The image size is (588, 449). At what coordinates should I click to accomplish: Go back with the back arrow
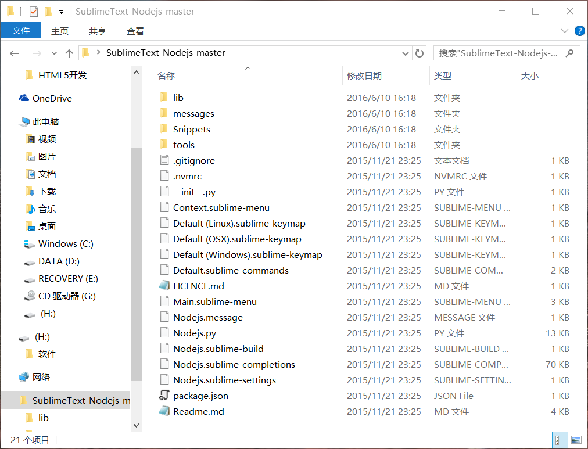(x=15, y=53)
